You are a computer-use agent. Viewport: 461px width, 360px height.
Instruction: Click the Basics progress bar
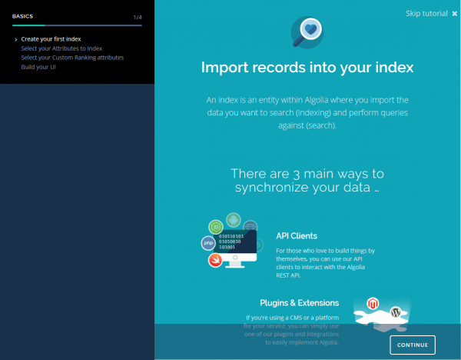tap(77, 25)
